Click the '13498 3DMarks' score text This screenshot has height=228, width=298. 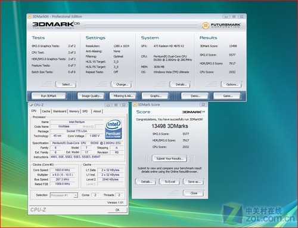pyautogui.click(x=170, y=126)
